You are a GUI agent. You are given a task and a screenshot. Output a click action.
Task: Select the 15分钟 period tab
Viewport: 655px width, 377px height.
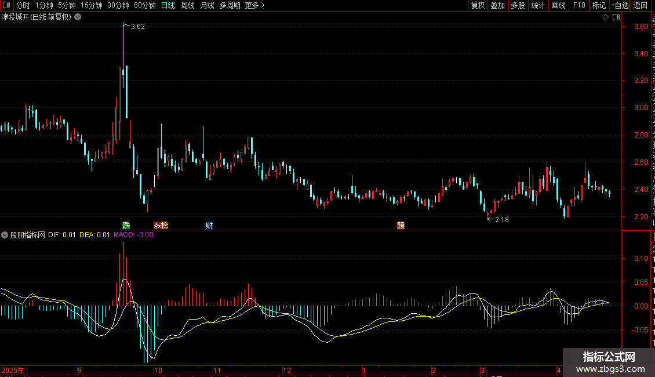click(92, 5)
